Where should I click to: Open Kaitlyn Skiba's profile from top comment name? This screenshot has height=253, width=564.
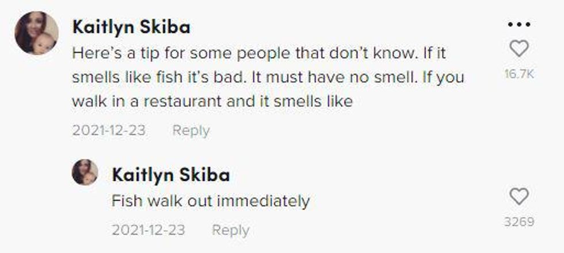tap(131, 27)
